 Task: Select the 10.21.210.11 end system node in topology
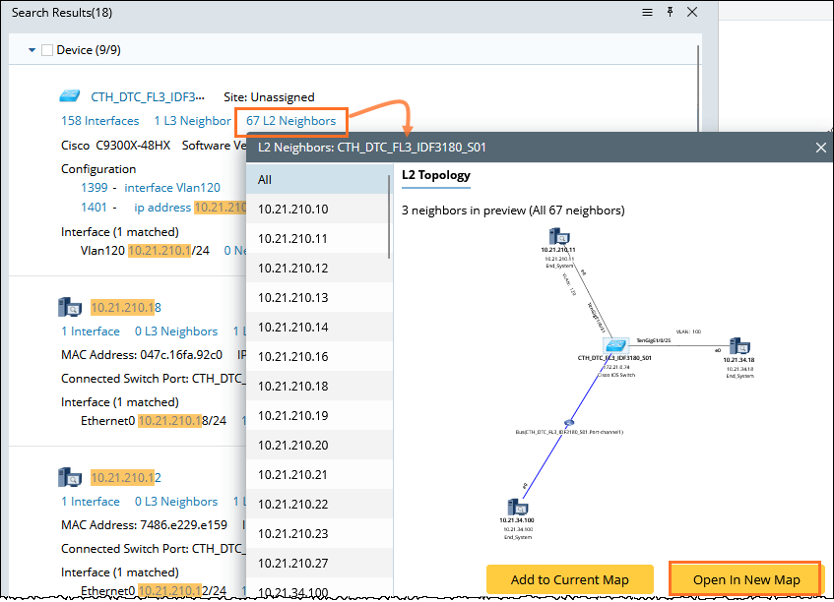pyautogui.click(x=559, y=236)
